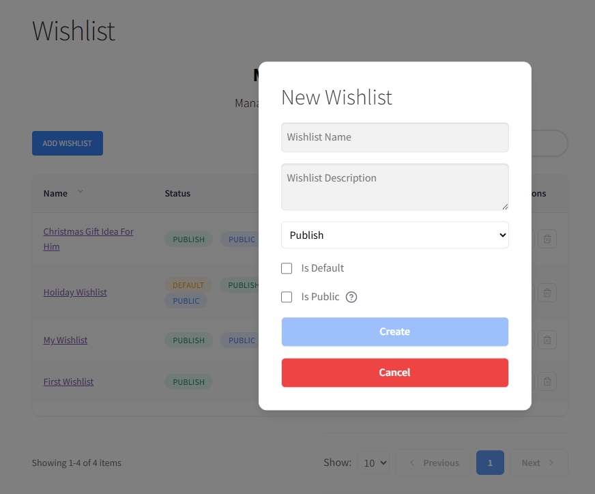Go to page 1 in pagination
The width and height of the screenshot is (595, 494).
(490, 463)
